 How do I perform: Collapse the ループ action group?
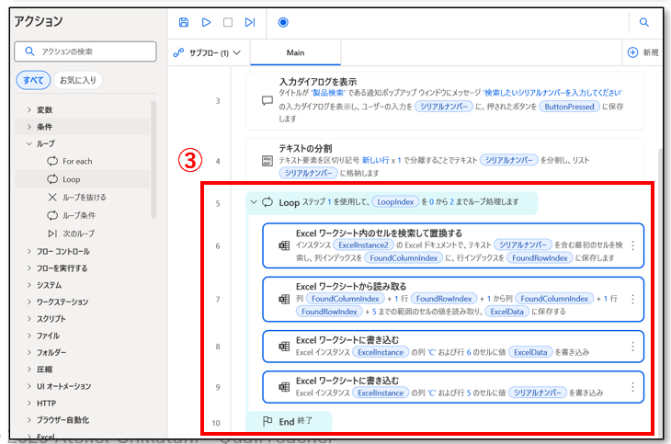[x=28, y=143]
